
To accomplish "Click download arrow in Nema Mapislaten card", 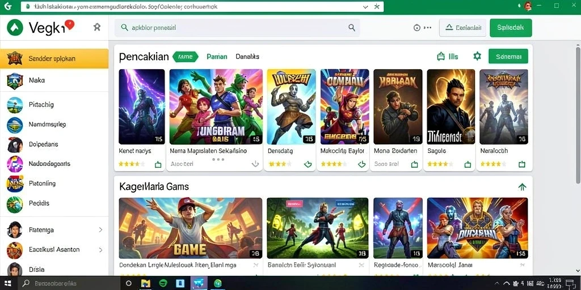I will (x=255, y=164).
